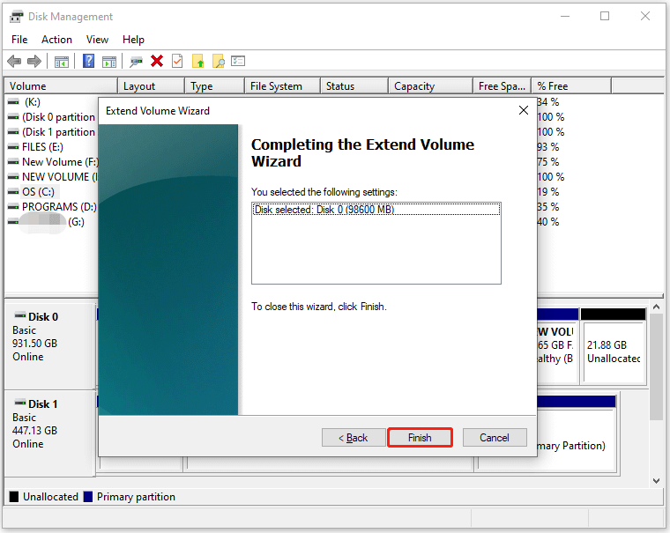Maximize the Disk Management window
The width and height of the screenshot is (670, 533).
click(x=605, y=16)
